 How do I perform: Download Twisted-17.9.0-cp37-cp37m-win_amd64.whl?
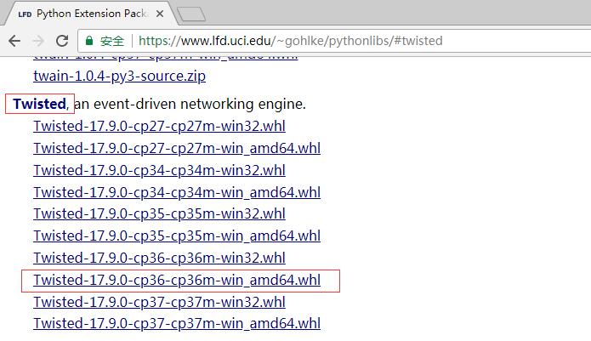[177, 323]
